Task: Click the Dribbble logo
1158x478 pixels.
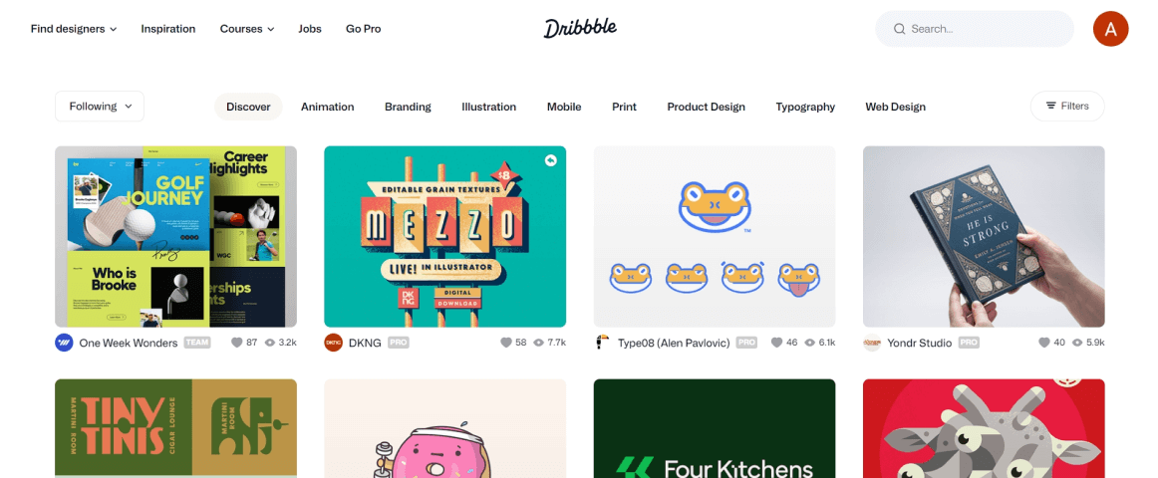Action: (580, 28)
